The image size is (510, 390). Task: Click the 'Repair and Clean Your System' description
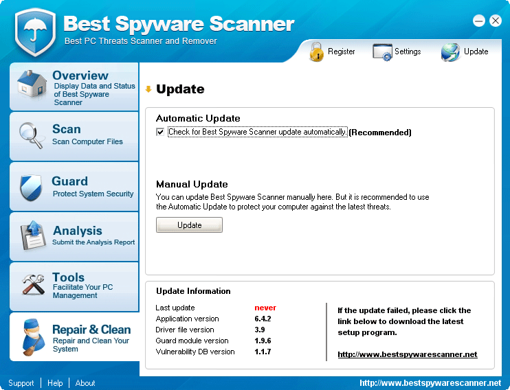point(91,345)
